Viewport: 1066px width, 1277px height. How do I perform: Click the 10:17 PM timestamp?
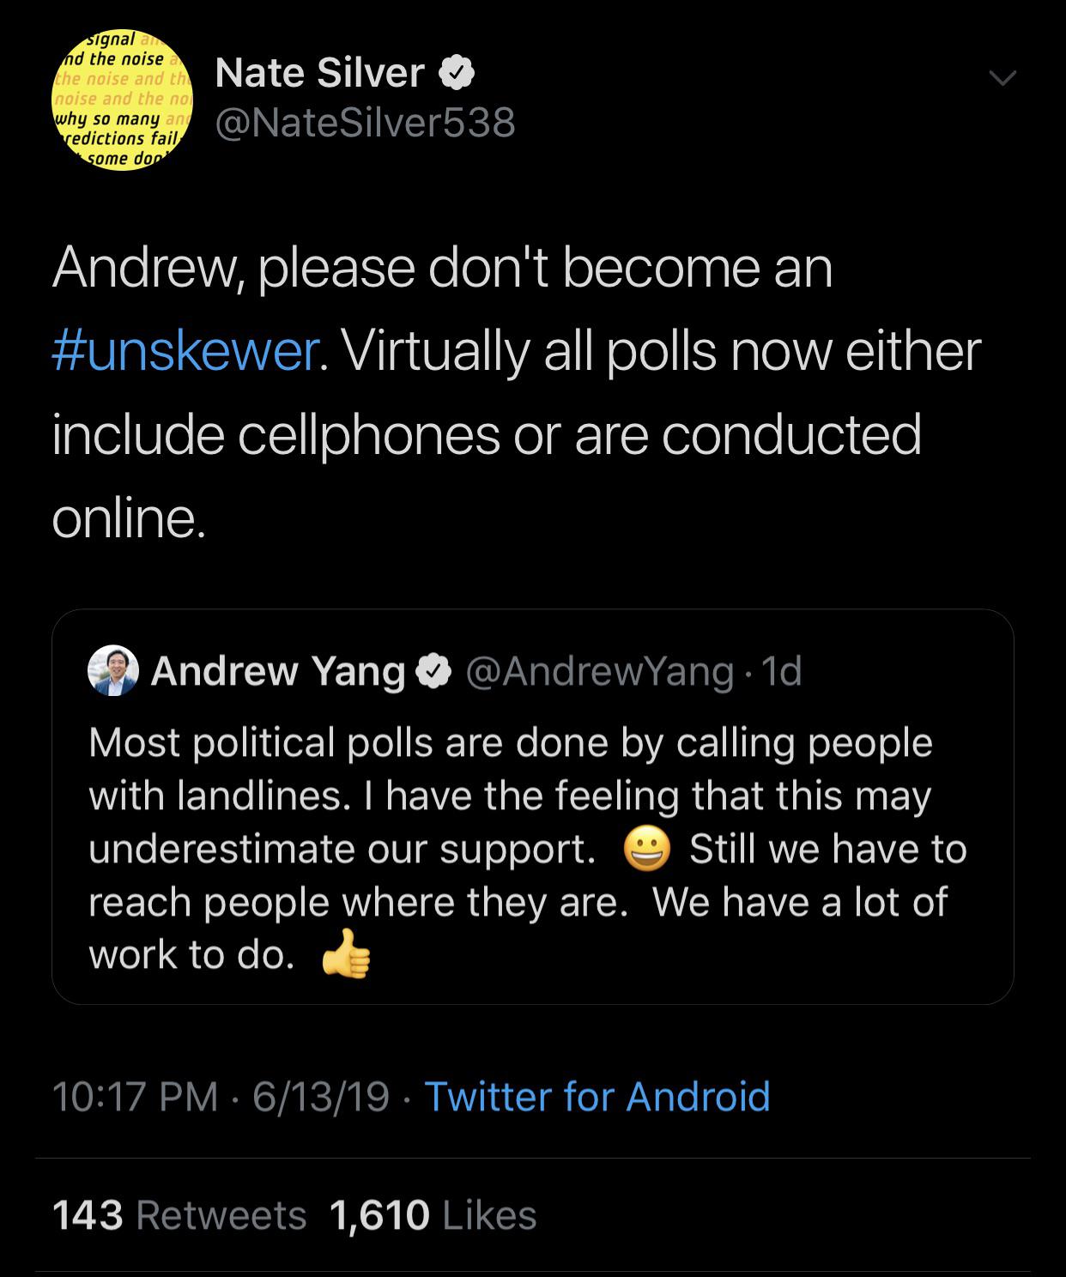pos(135,1097)
